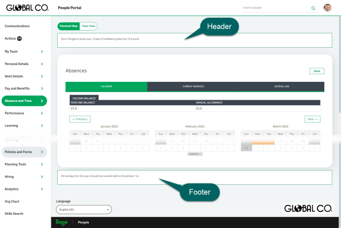
Task: Open the Language dropdown
Action: tap(84, 210)
